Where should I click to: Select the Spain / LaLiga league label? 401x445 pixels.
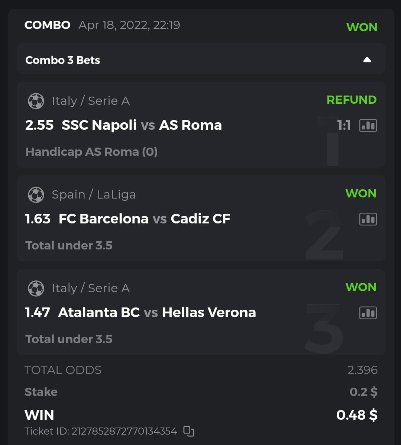(94, 194)
